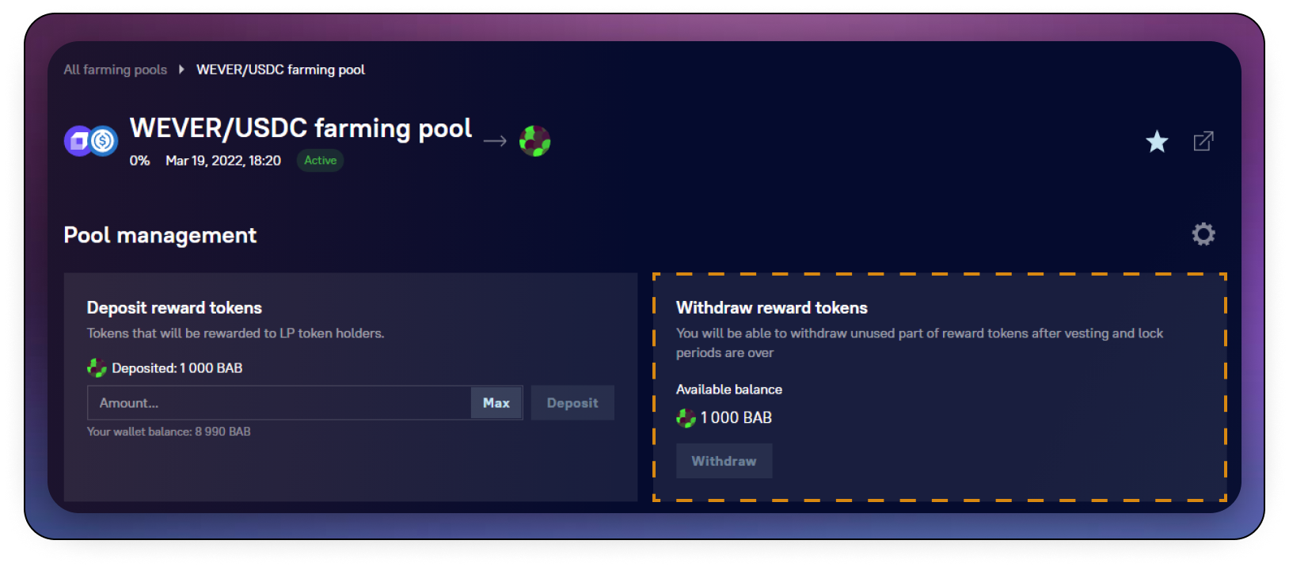Click the purple WEVER token icon
The height and width of the screenshot is (567, 1289).
point(78,141)
